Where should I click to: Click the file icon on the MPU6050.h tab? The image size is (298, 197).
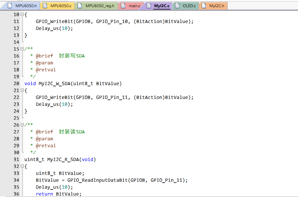point(10,6)
